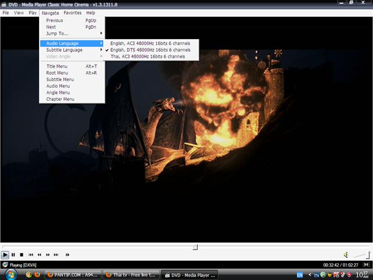Viewport: 373px width, 280px height.
Task: Select Thai AC3 48000Hz audio track
Action: 152,57
